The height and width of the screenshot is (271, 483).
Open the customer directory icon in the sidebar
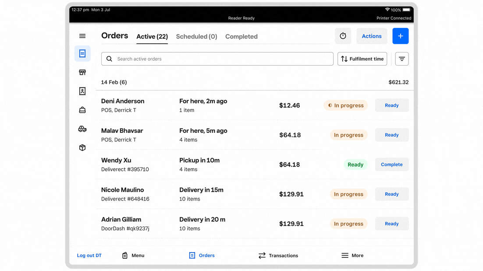coord(82,91)
